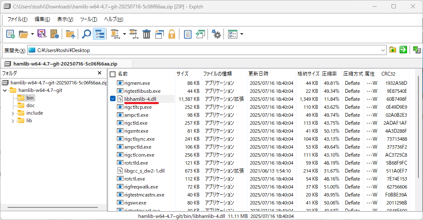Click the new window sparkle icon
Viewport: 423px width, 220px height.
click(159, 34)
